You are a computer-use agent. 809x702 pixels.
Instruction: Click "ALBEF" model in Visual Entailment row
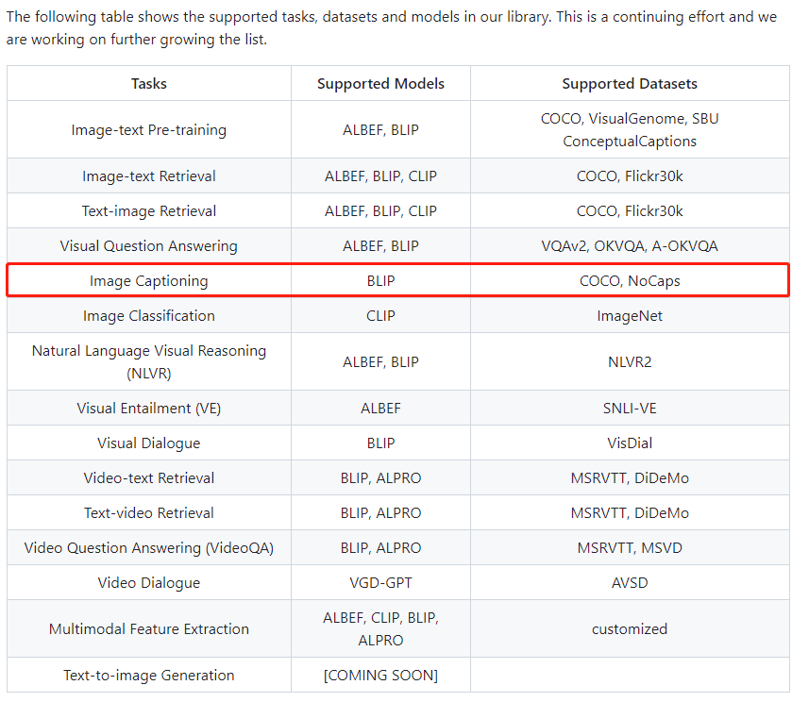(x=380, y=408)
